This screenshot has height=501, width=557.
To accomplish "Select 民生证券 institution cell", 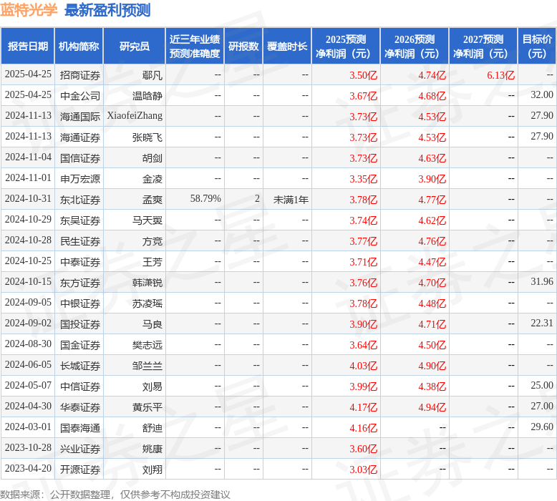I will [80, 241].
